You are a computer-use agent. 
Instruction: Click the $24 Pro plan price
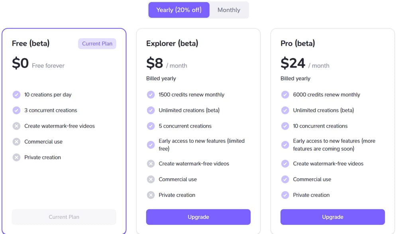[293, 63]
